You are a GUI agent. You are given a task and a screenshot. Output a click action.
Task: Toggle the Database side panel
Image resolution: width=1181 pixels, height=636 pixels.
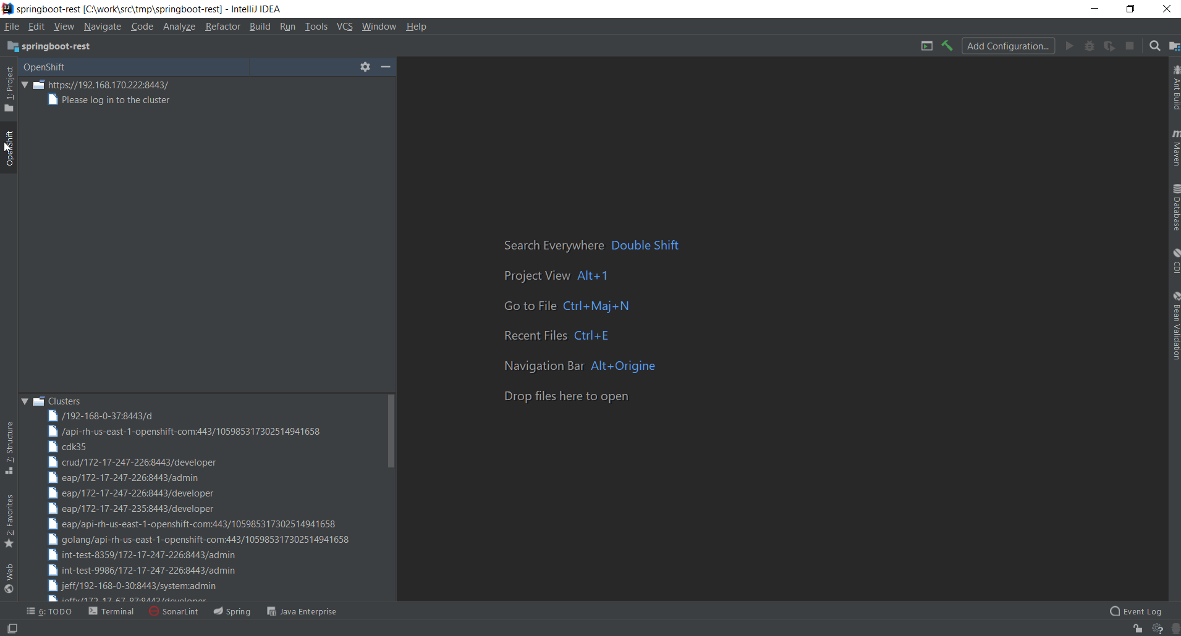[x=1175, y=207]
